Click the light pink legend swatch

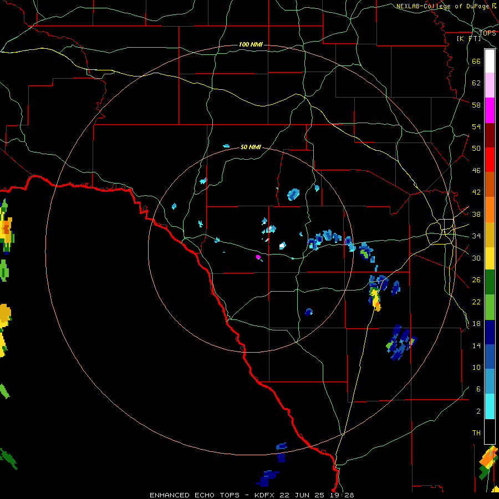490,85
